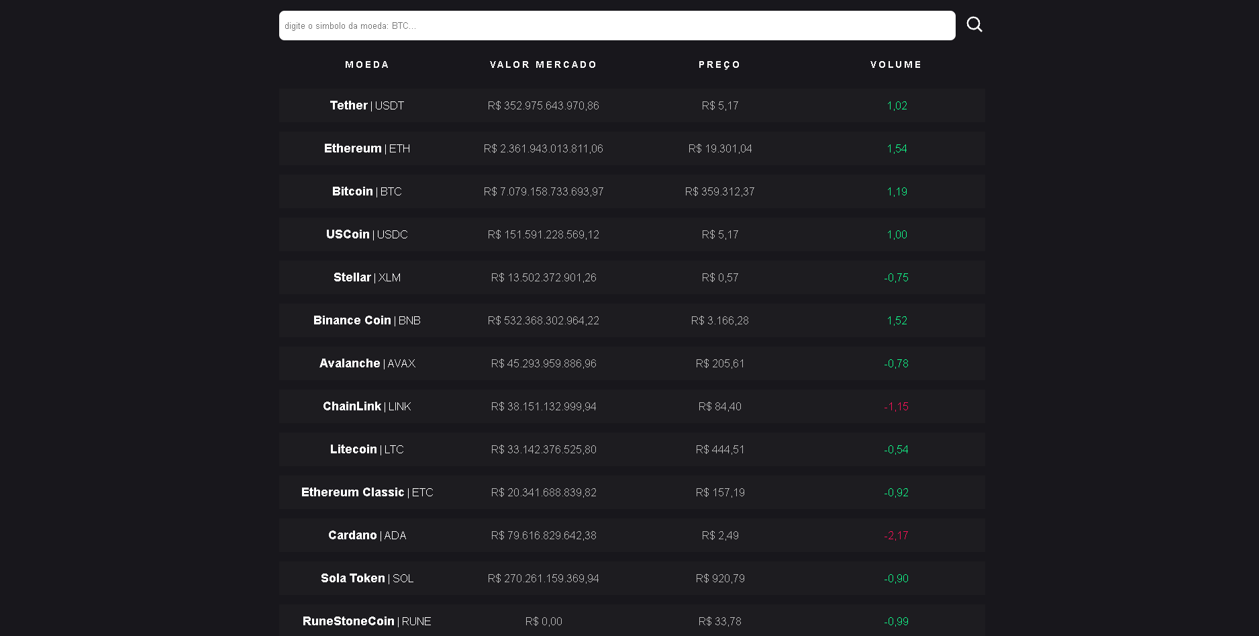Click the magnifying glass search icon
The width and height of the screenshot is (1259, 636).
click(974, 25)
